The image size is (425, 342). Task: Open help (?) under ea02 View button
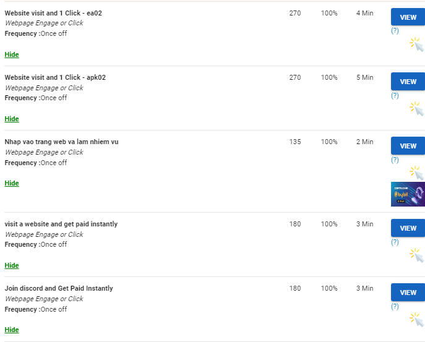pos(395,30)
